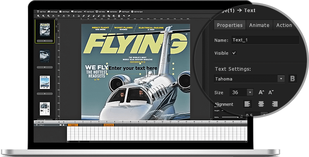Click the Name field containing Text_1
The height and width of the screenshot is (157, 309).
tap(265, 40)
